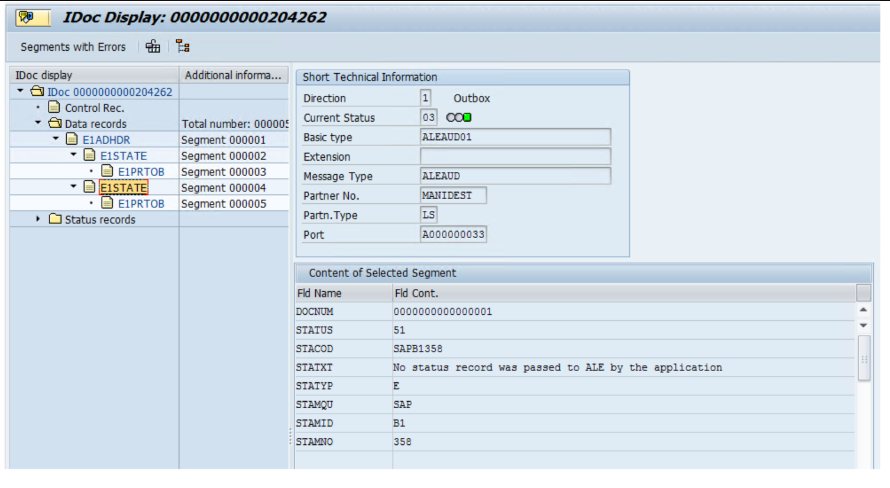Click the folder icon beside Data records
890x488 pixels.
(55, 123)
